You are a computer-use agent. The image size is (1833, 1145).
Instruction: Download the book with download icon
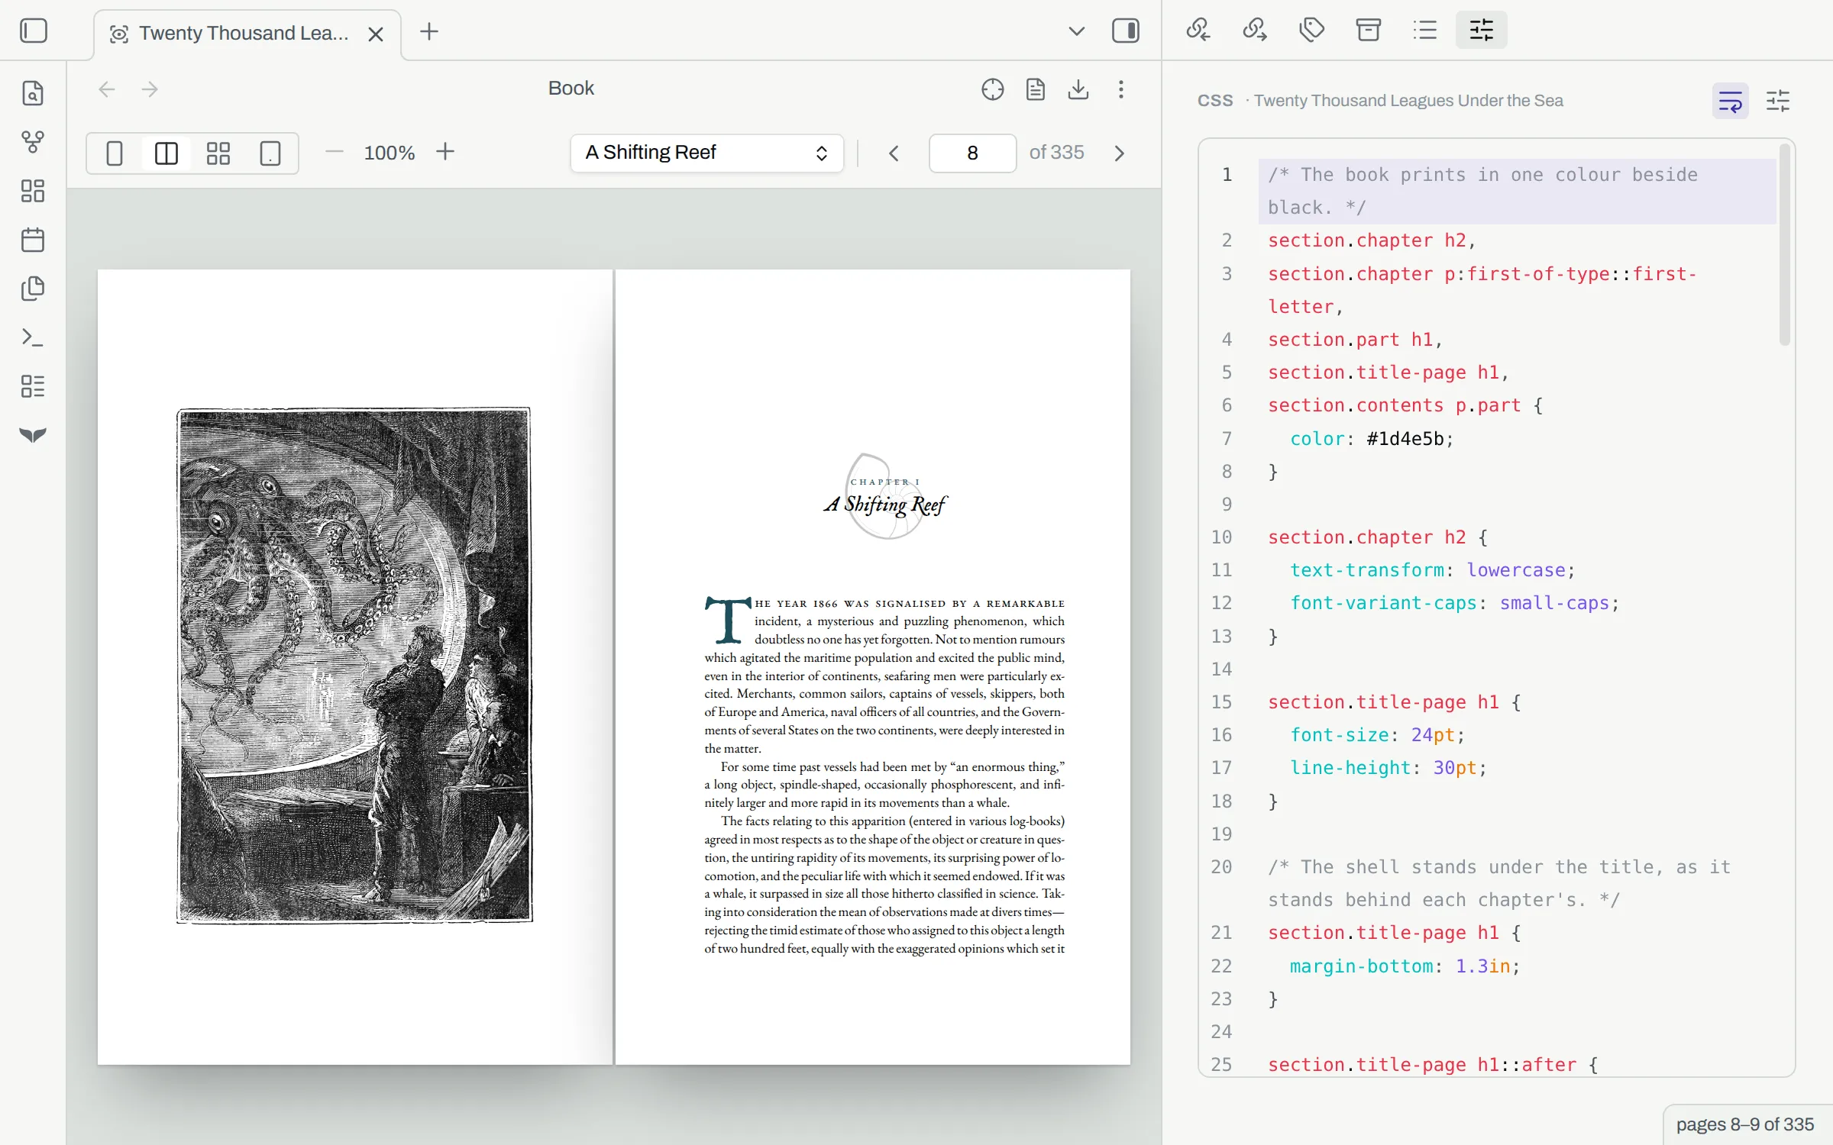tap(1078, 89)
